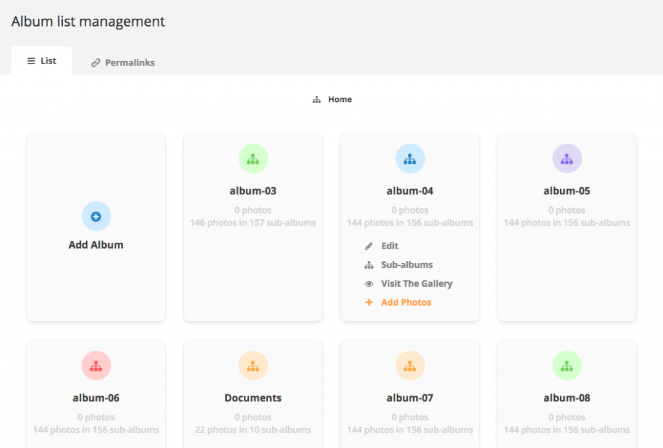Screen dimensions: 663x448
Task: Click the orange album-07 tree icon
Action: point(410,365)
